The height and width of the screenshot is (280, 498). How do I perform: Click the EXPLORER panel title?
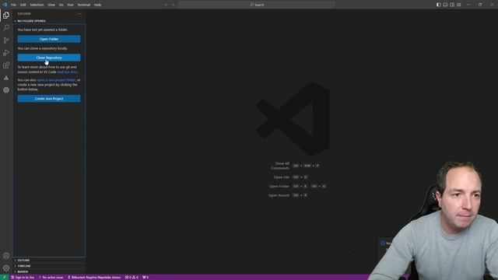24,14
